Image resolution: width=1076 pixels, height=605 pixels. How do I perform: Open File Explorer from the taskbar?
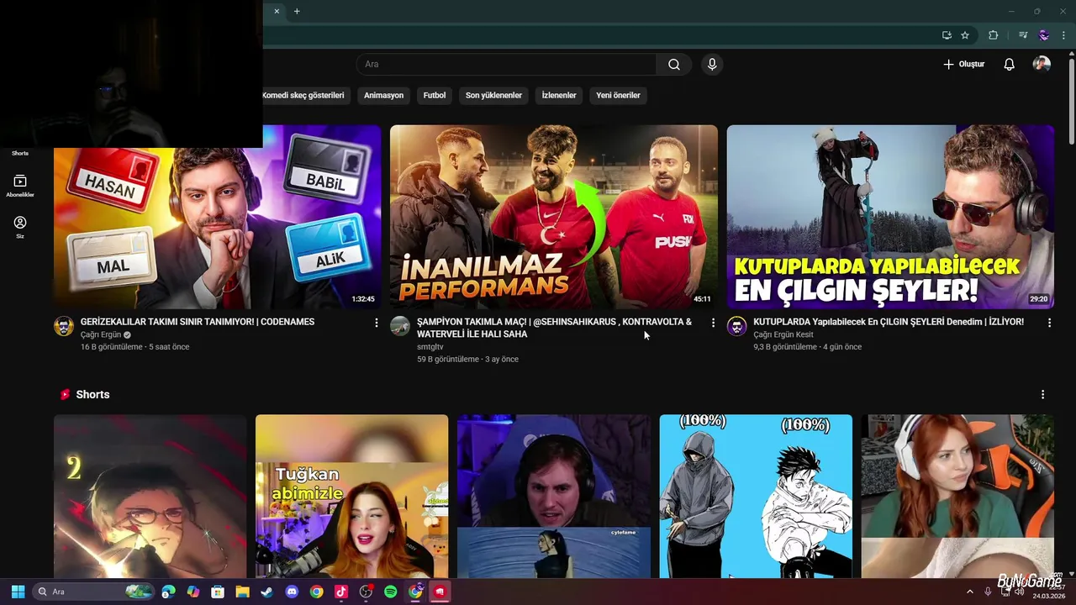pos(242,592)
